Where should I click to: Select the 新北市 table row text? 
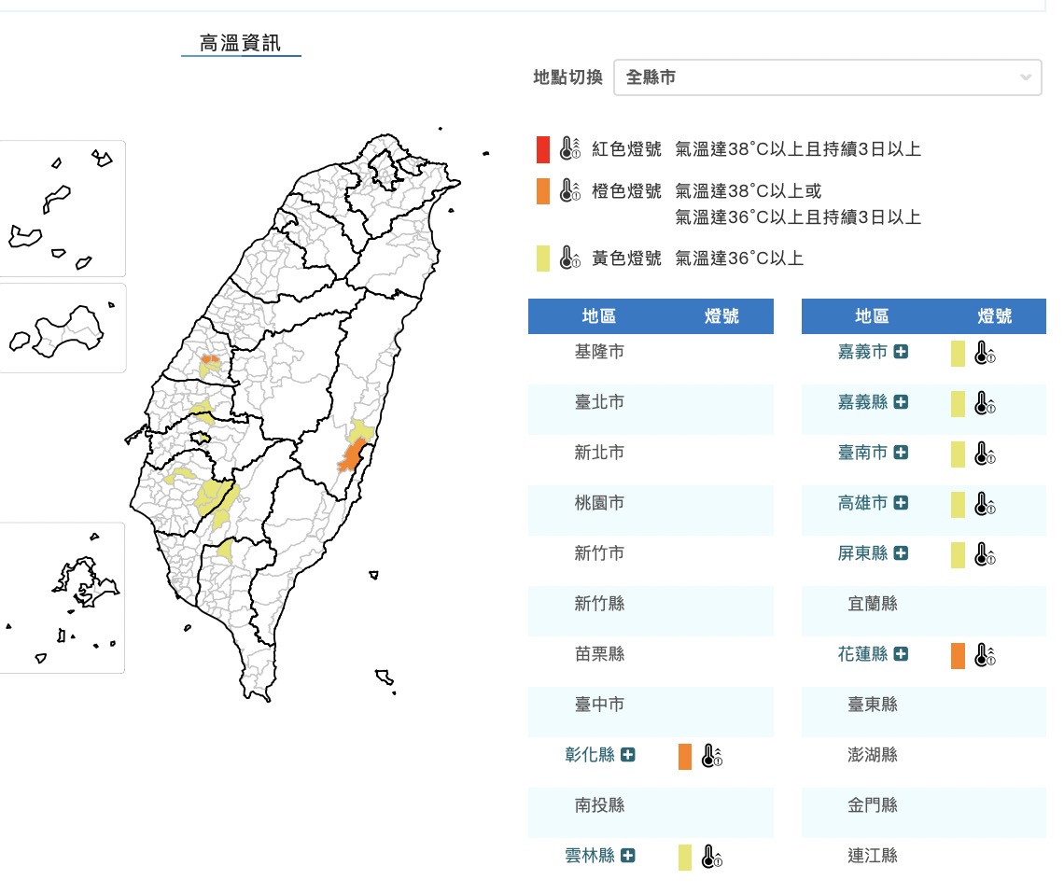(x=599, y=453)
